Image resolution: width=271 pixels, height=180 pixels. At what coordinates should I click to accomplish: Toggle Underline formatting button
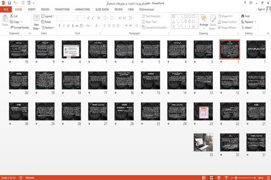68,26
